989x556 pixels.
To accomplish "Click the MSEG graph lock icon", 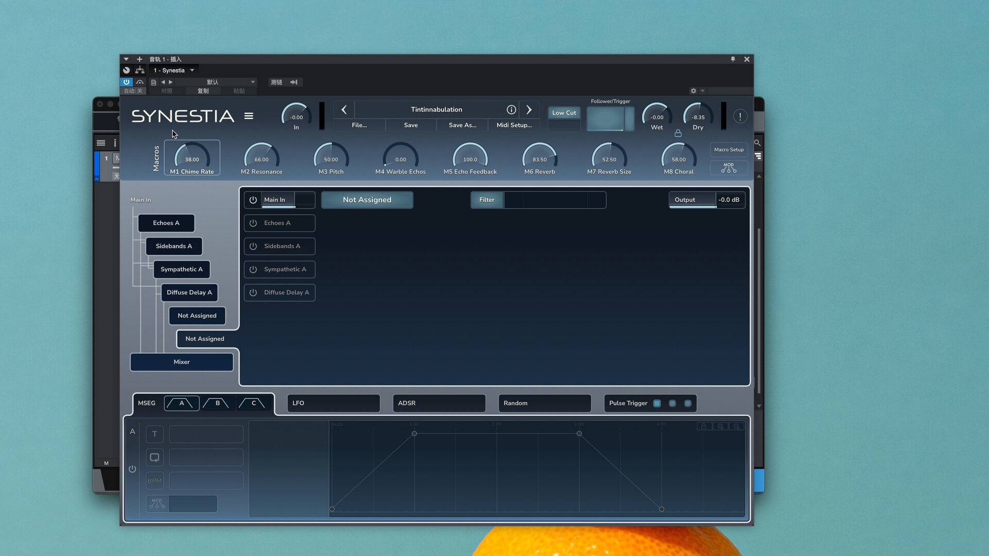I will pyautogui.click(x=704, y=426).
